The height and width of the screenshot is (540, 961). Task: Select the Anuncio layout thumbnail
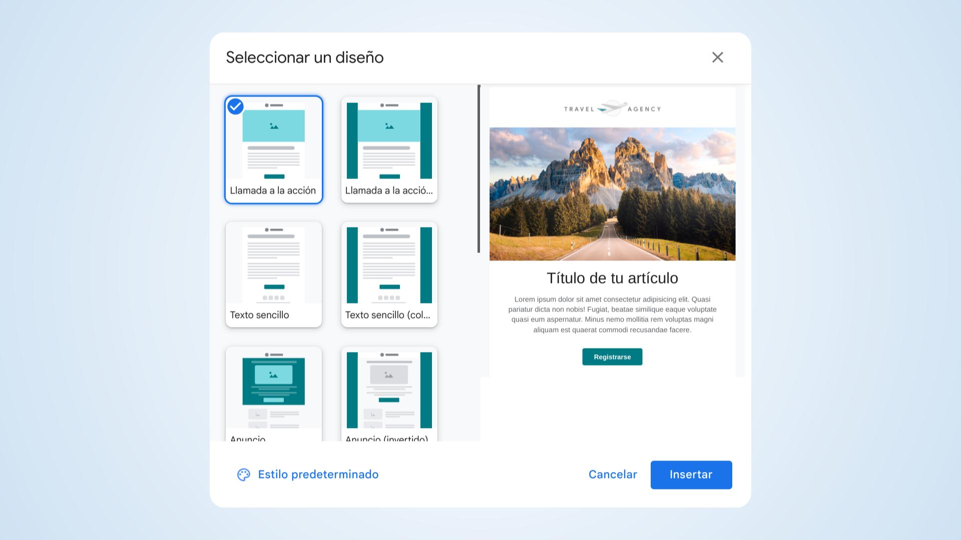(274, 394)
